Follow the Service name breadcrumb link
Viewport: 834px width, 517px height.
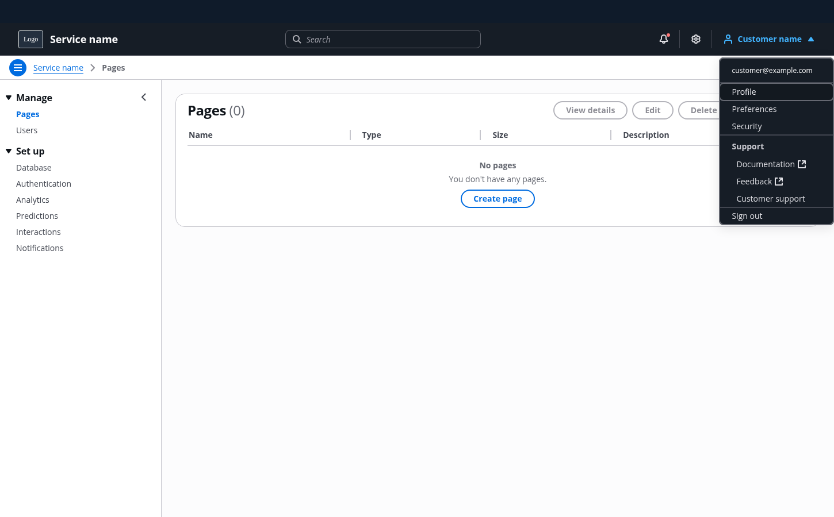pos(58,68)
